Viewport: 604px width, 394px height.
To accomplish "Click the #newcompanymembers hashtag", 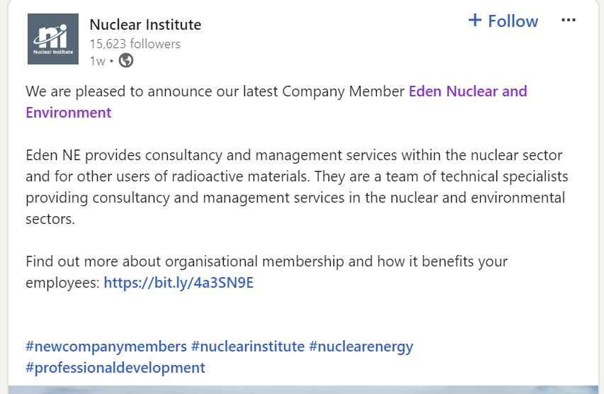I will coord(106,347).
